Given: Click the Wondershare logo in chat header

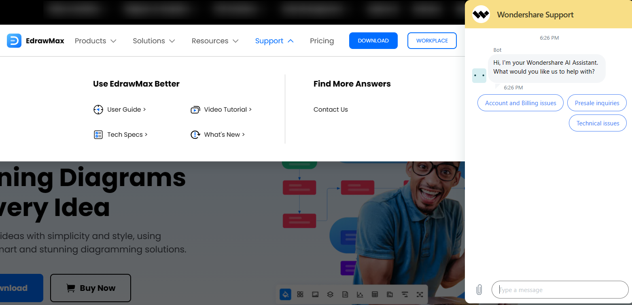Looking at the screenshot, I should coord(481,15).
